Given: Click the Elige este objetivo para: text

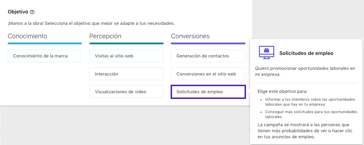Looking at the screenshot, I should click(283, 91).
